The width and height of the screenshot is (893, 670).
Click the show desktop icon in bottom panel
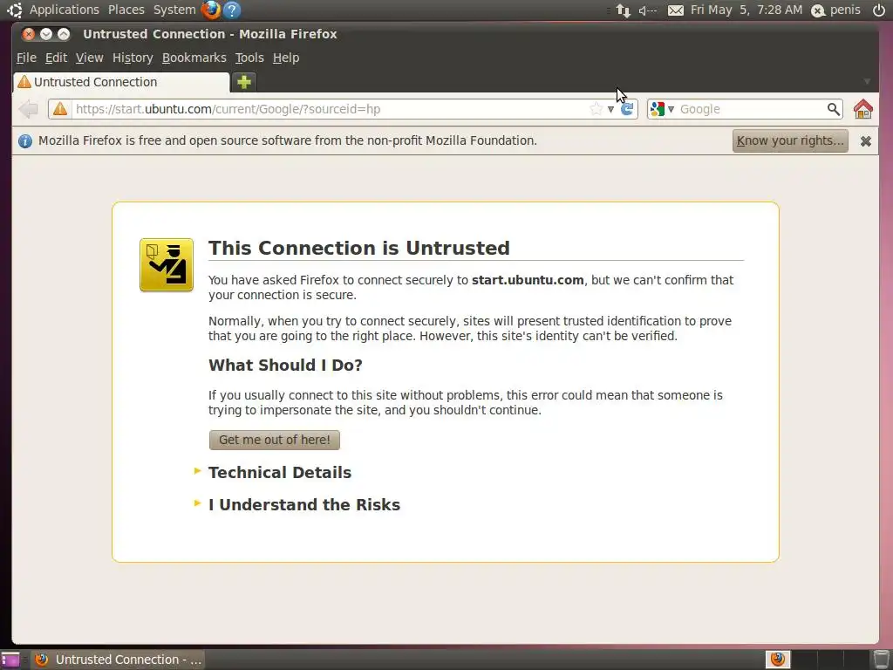pos(10,660)
